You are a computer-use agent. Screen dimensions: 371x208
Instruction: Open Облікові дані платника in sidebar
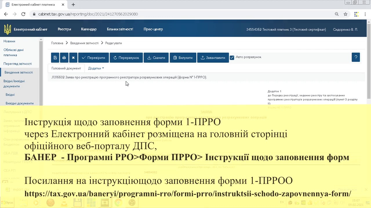pos(14,52)
